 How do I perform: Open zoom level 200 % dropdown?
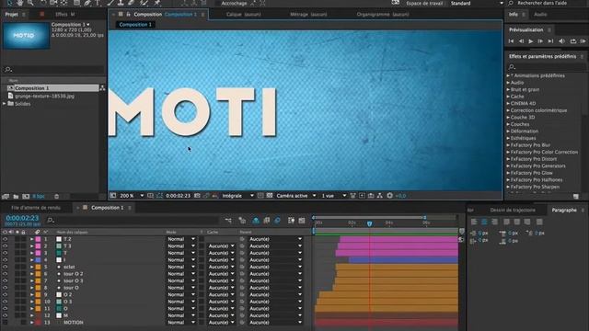pyautogui.click(x=132, y=196)
